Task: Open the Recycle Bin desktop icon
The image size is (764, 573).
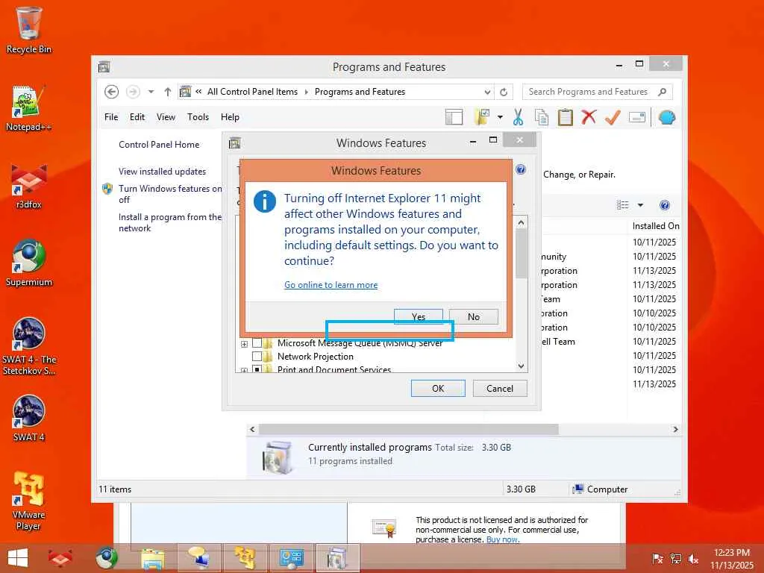Action: pyautogui.click(x=29, y=30)
